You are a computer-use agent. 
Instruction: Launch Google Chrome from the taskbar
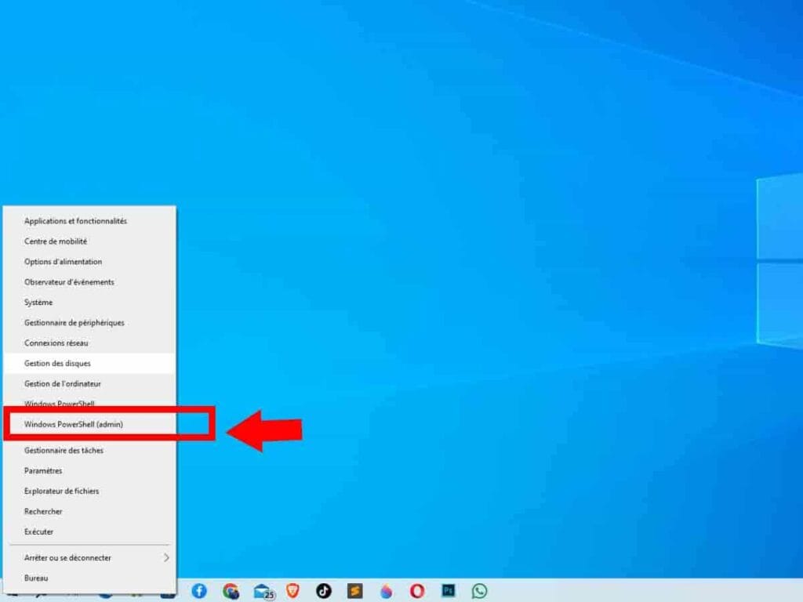tap(230, 591)
